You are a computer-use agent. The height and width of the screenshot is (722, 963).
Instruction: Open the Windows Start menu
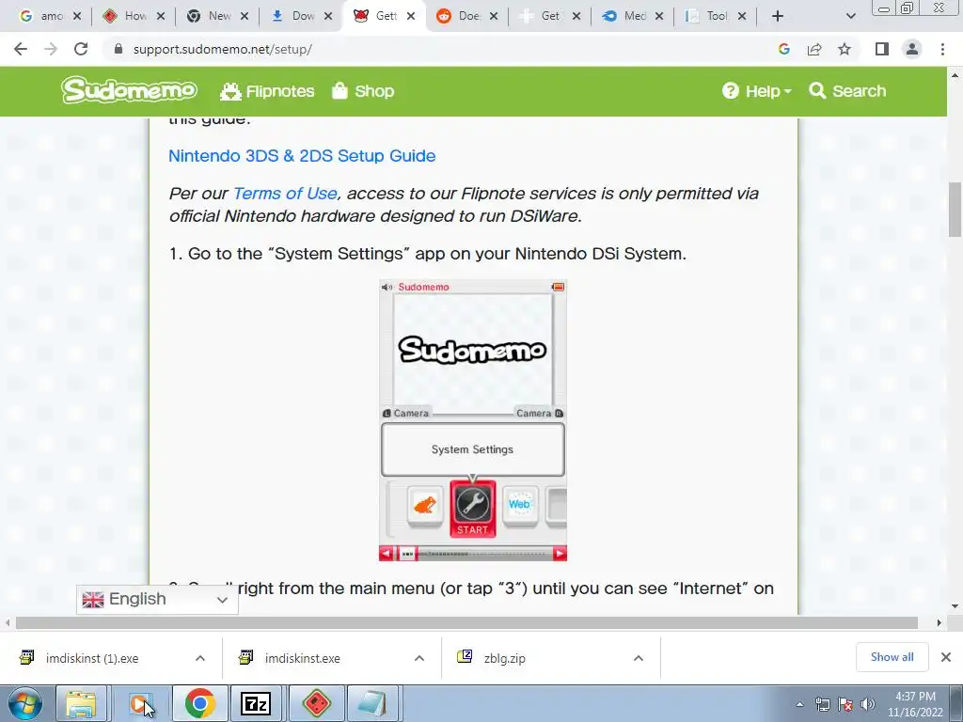(x=24, y=703)
